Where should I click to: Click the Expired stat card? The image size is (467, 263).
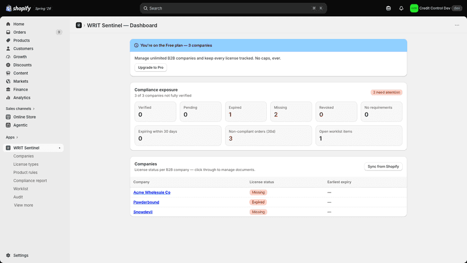[x=246, y=112]
